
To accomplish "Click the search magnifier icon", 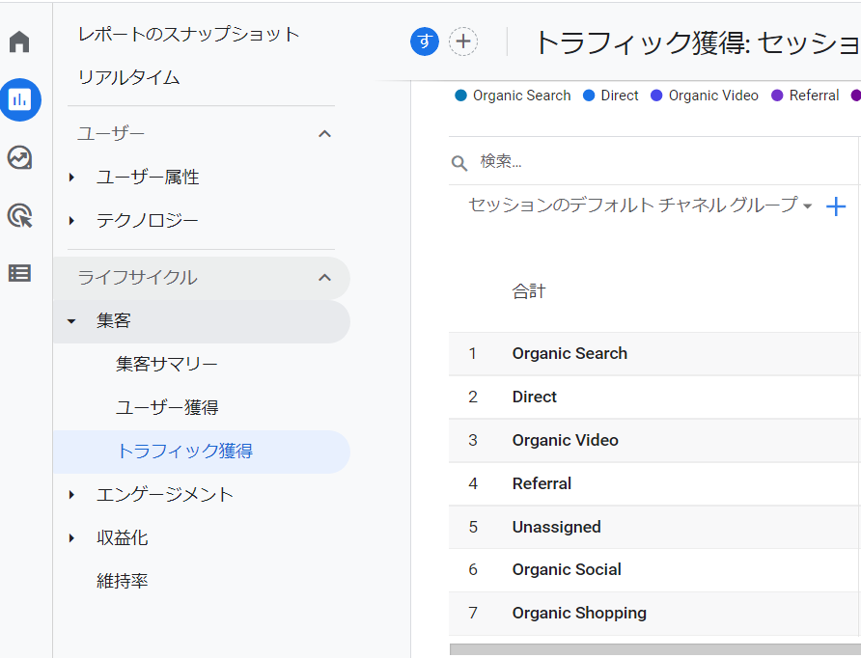I will 459,162.
